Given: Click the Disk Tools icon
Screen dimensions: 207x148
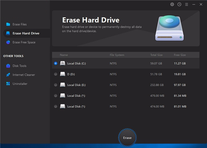Looking at the screenshot, I should 8,66.
